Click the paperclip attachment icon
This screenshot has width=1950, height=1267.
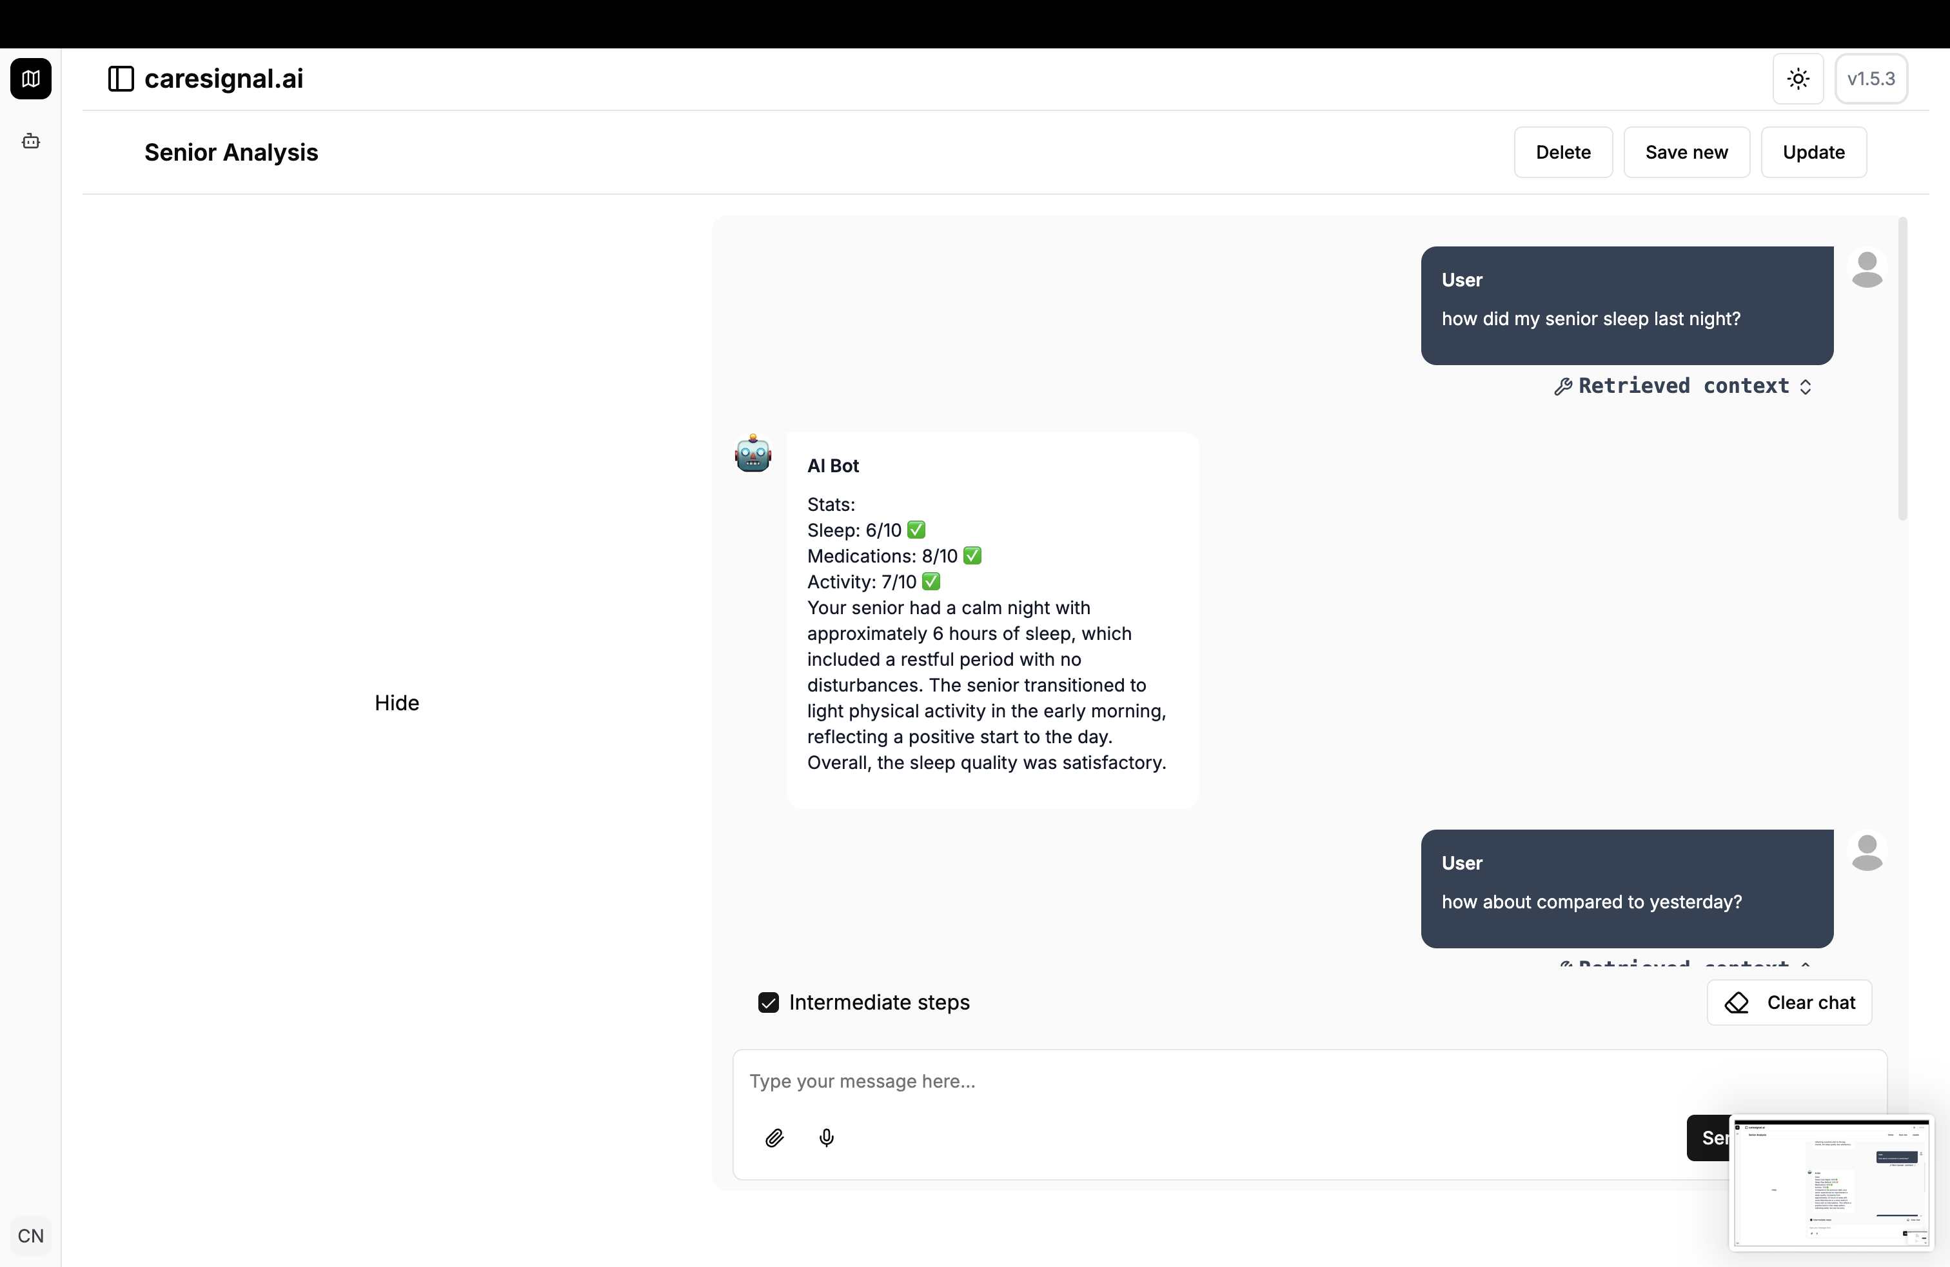[774, 1137]
